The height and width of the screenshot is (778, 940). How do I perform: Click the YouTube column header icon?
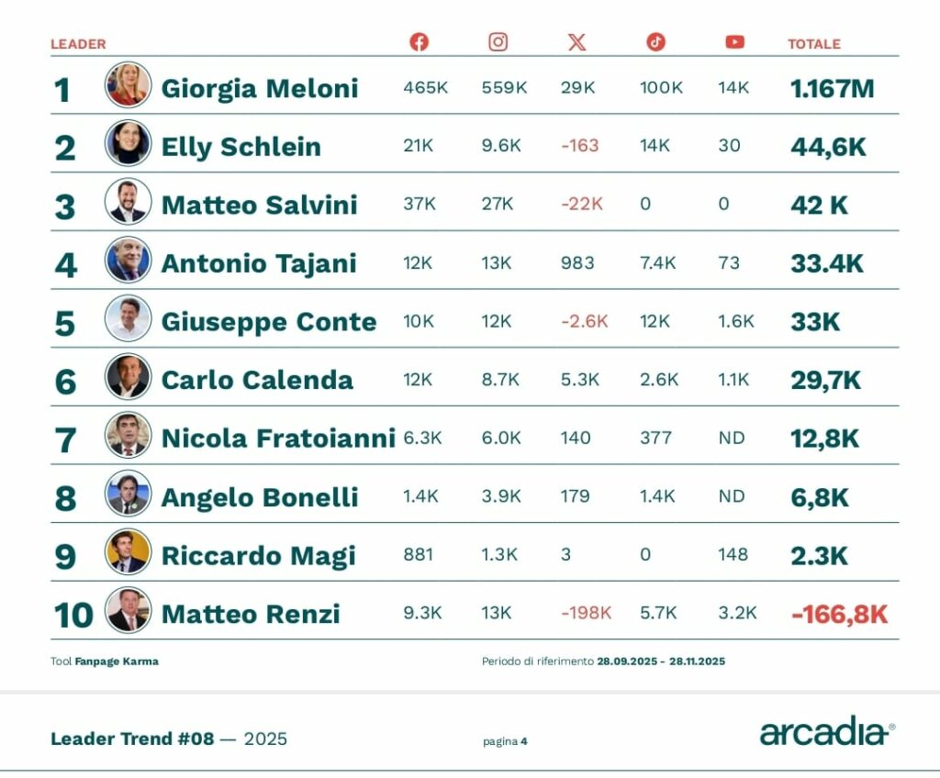[734, 42]
